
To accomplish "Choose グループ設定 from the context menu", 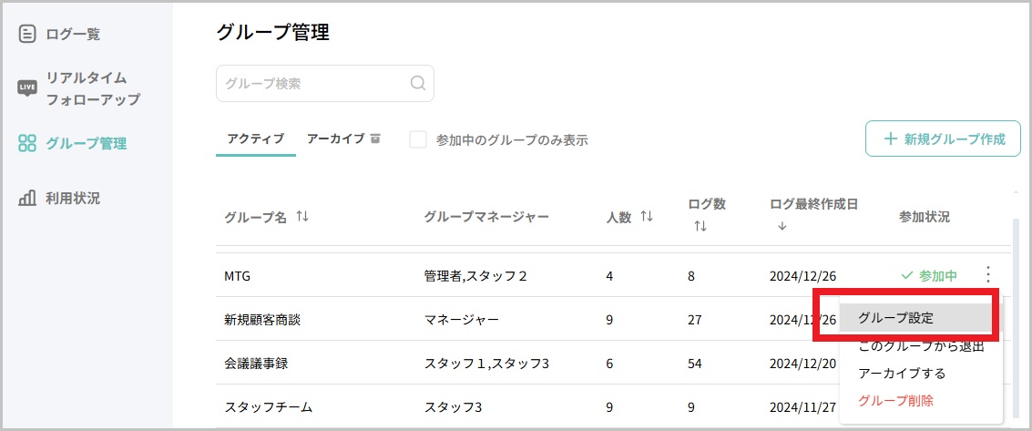I will point(915,317).
